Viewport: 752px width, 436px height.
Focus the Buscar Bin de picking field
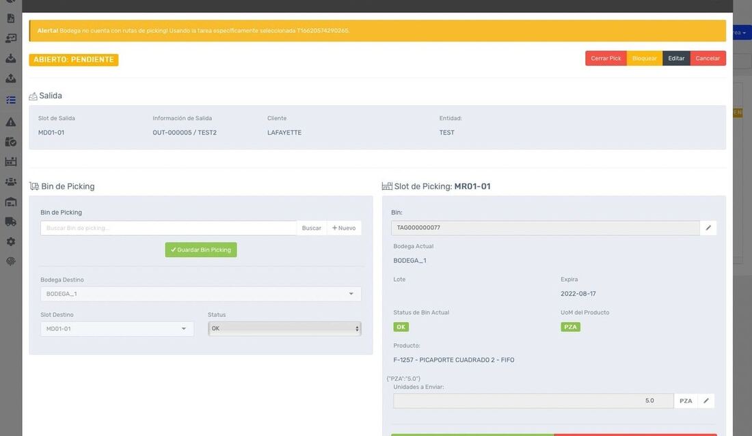coord(168,228)
